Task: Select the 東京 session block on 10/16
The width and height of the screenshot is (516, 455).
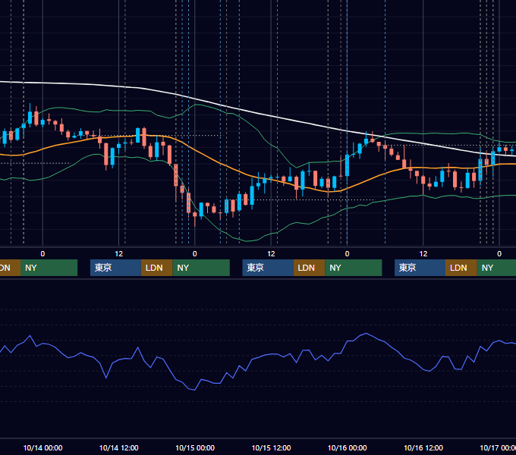Action: point(420,268)
